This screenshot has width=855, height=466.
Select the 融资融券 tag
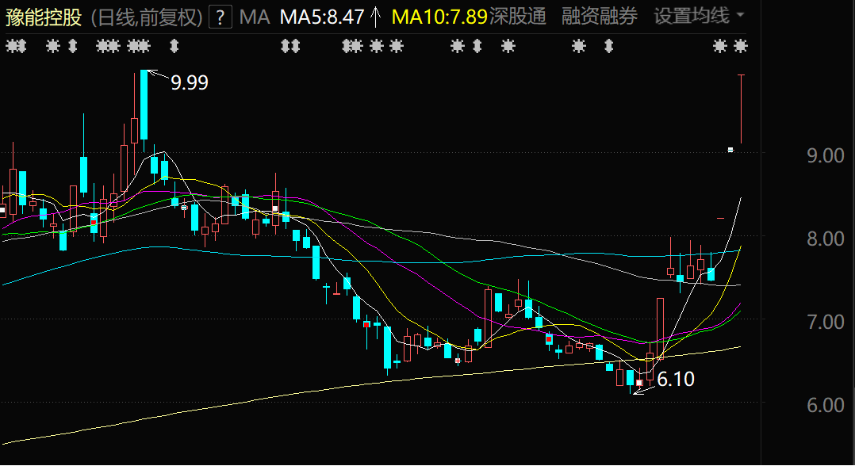599,16
